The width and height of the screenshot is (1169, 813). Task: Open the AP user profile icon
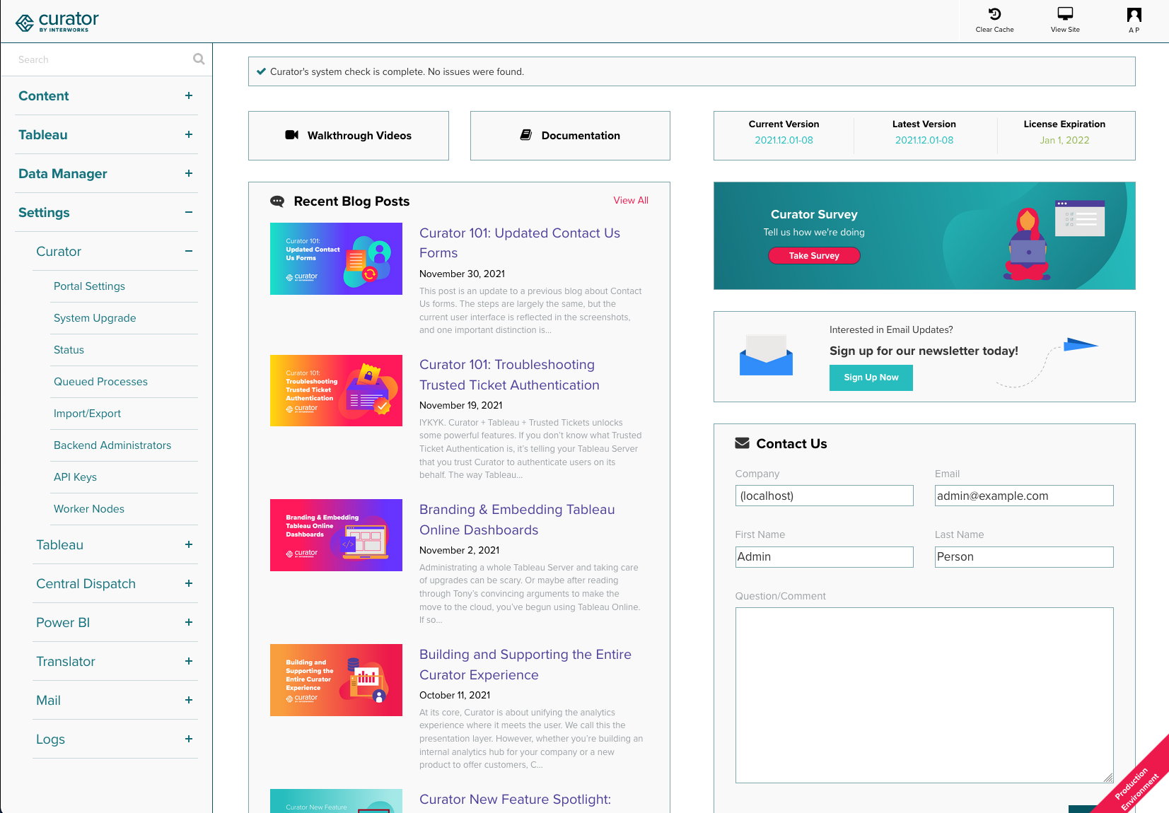click(1134, 15)
